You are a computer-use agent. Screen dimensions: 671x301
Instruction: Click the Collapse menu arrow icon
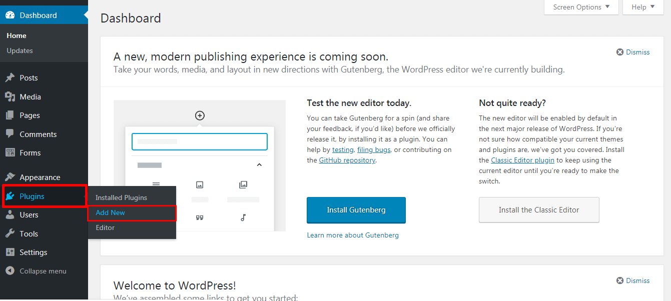(x=10, y=271)
